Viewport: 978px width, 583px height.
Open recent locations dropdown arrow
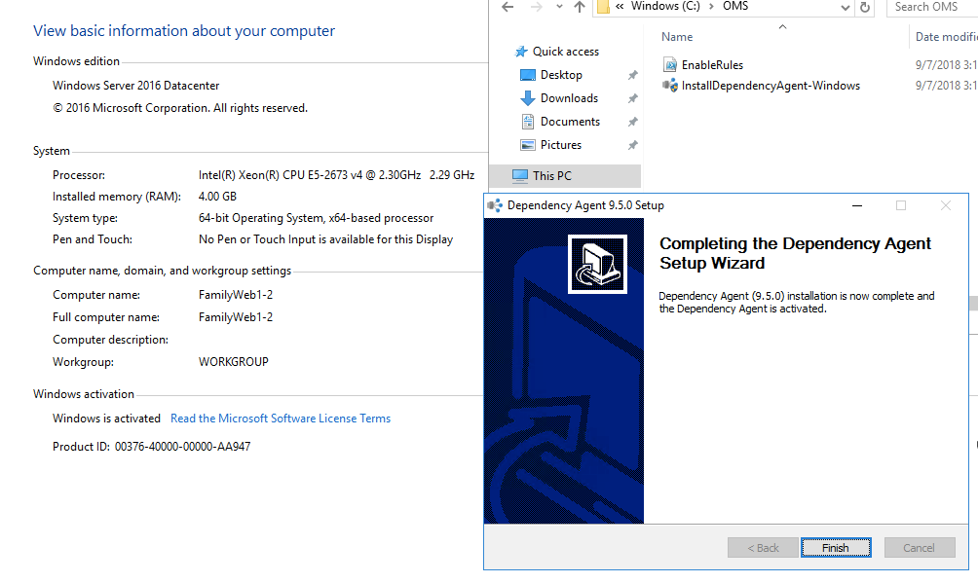coord(559,7)
